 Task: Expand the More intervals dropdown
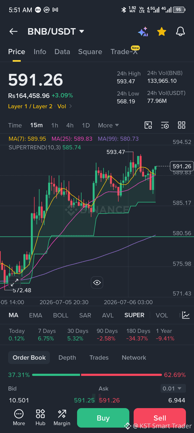click(x=108, y=125)
